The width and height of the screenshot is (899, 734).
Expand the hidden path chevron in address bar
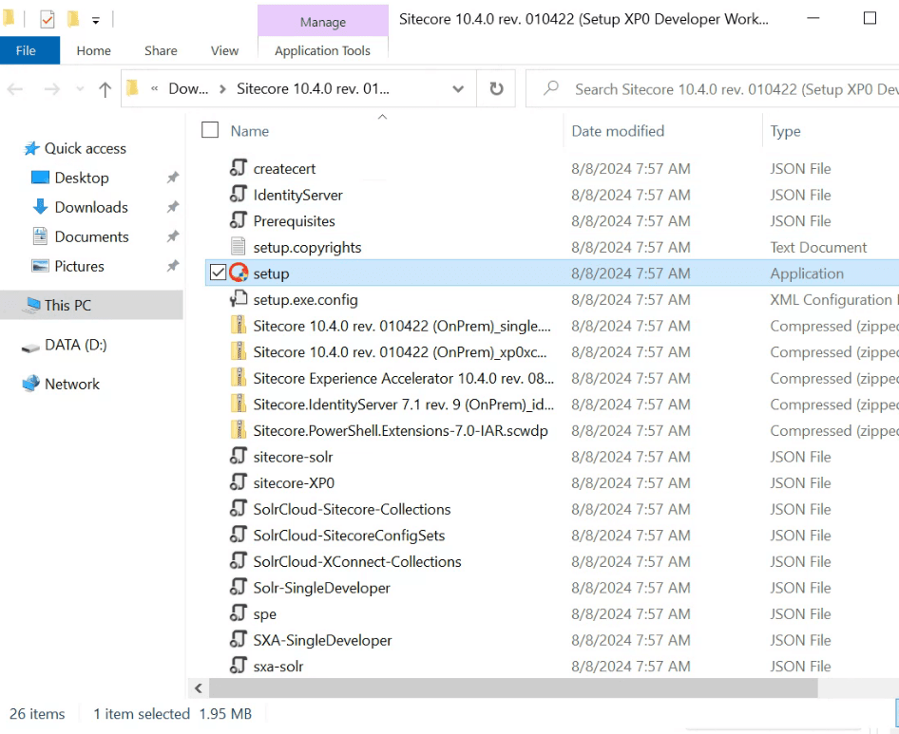coord(154,89)
